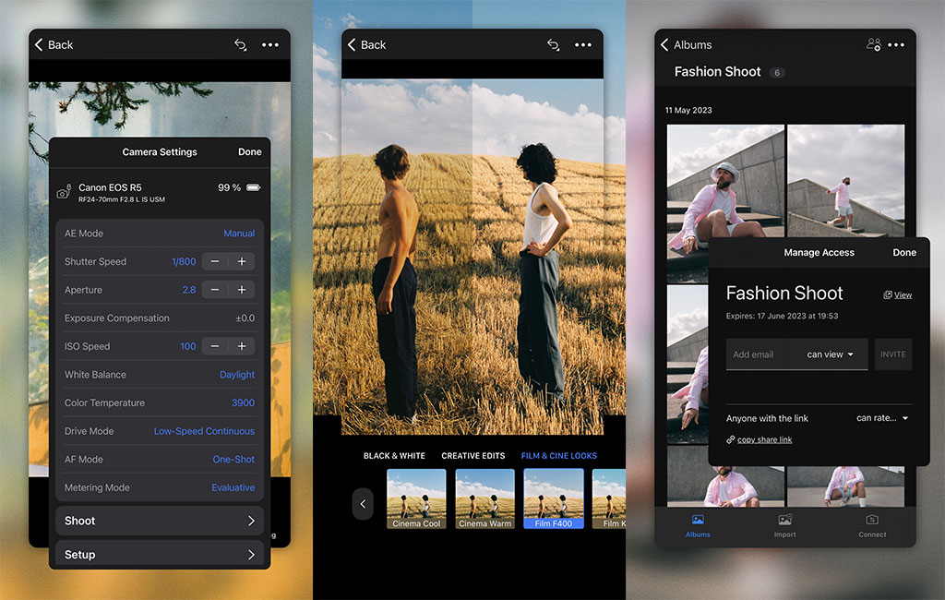Viewport: 945px width, 600px height.
Task: Go Back in the camera settings screen
Action: click(54, 44)
